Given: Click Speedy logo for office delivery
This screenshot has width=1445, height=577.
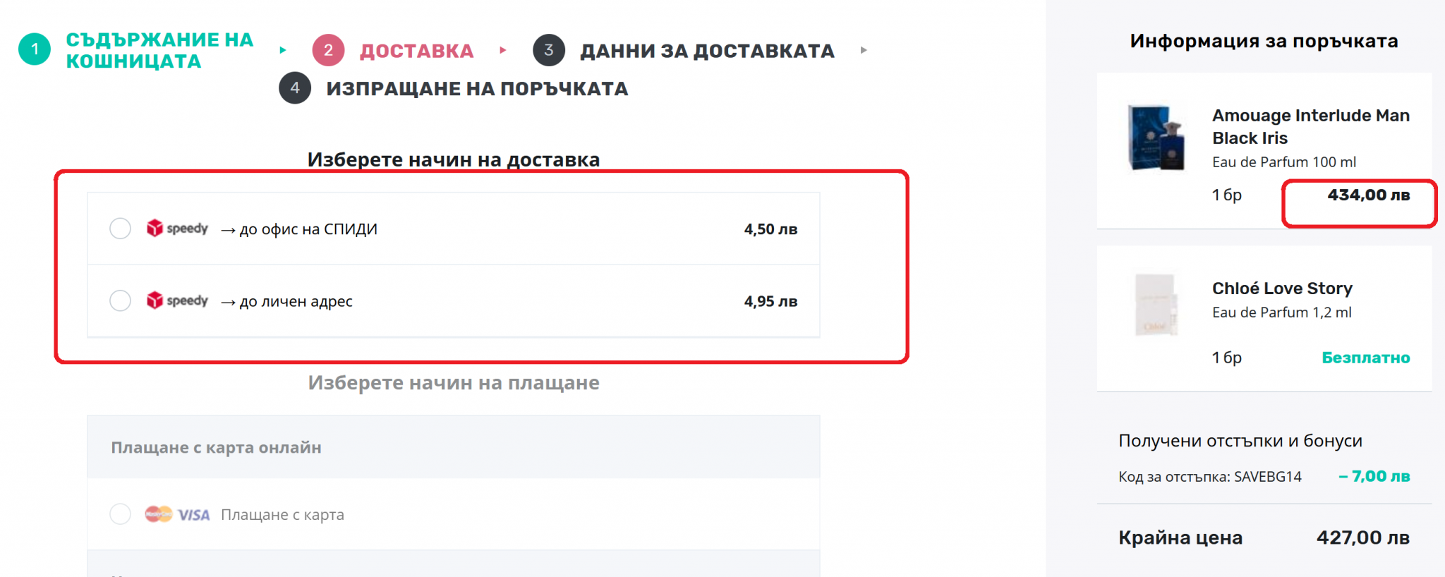Looking at the screenshot, I should [177, 229].
